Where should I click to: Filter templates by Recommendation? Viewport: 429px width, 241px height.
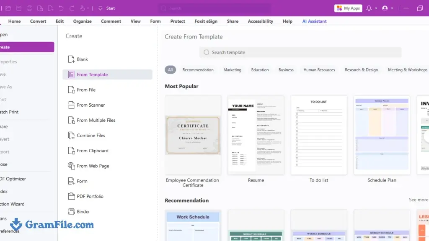[198, 70]
